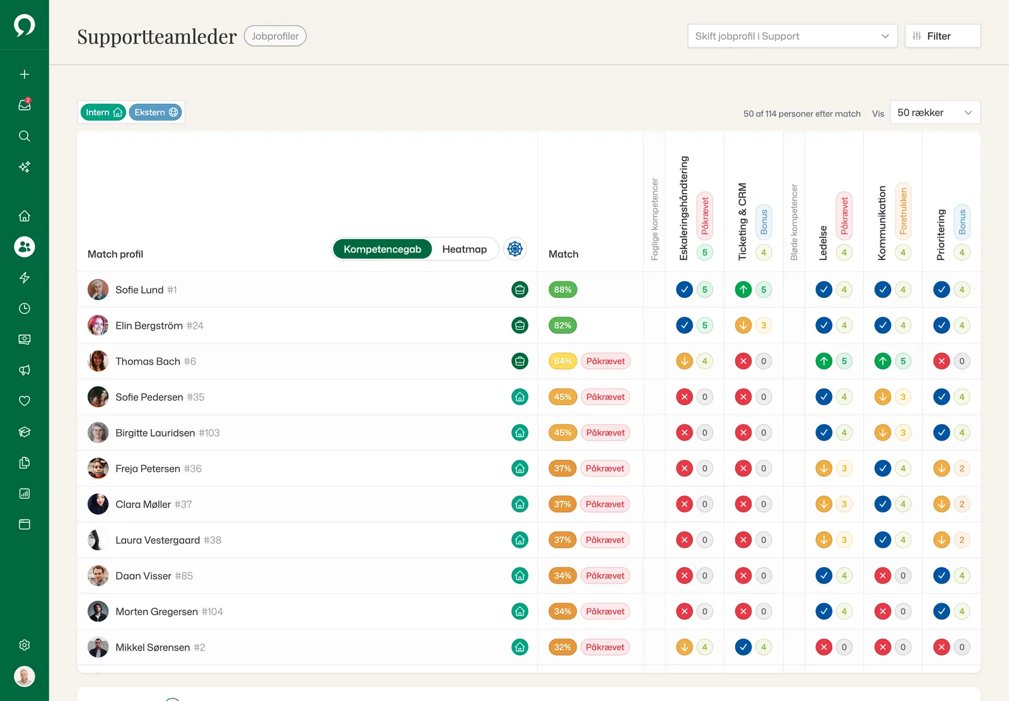Open the lightning bolt icon in the sidebar
This screenshot has height=701, width=1009.
(x=25, y=278)
